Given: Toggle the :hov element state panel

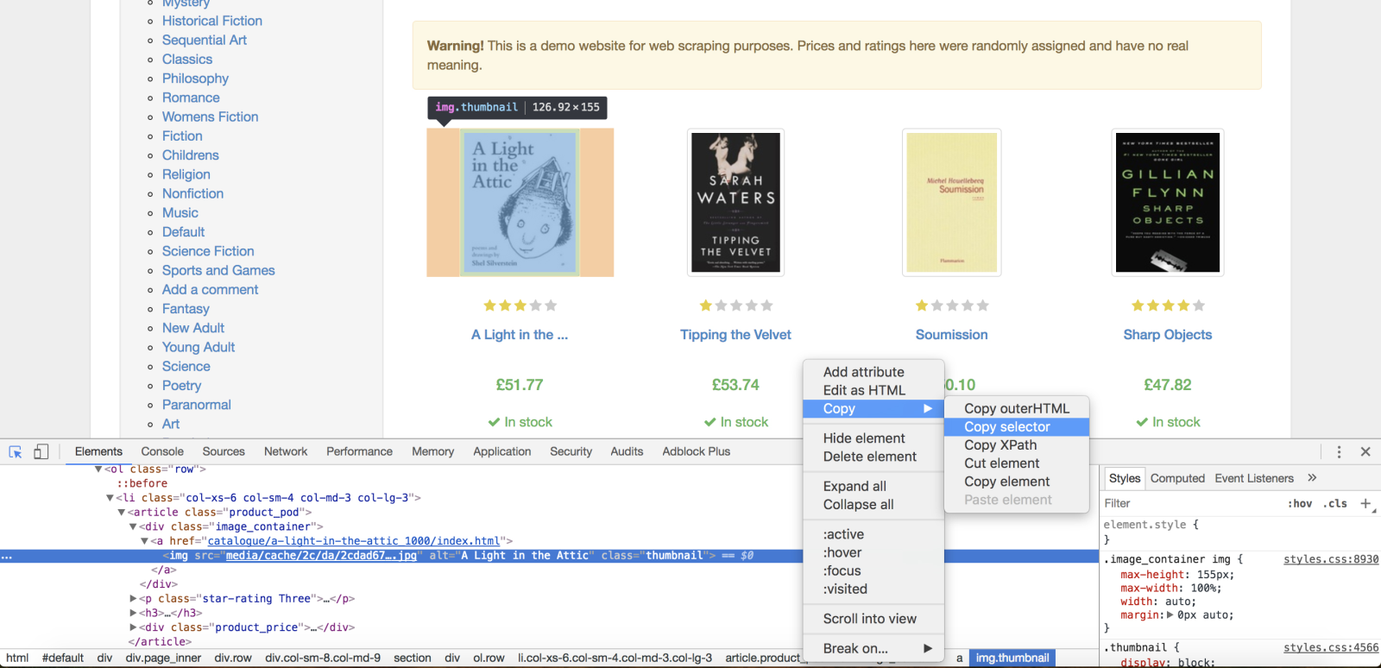Looking at the screenshot, I should (1300, 503).
